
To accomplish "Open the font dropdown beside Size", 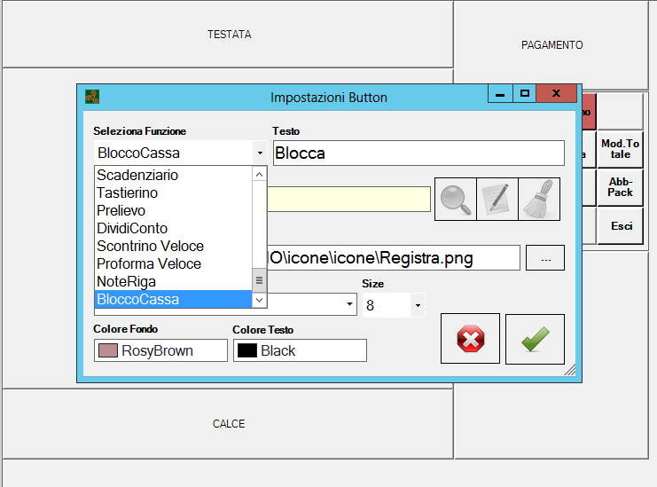I will tap(348, 306).
